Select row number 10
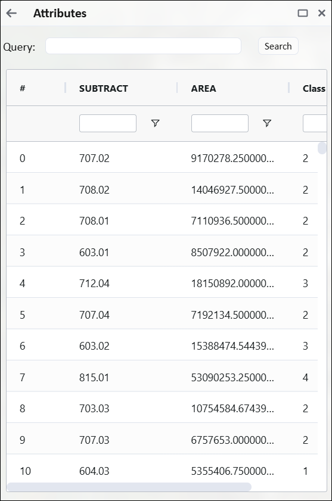The image size is (332, 501). [x=25, y=471]
